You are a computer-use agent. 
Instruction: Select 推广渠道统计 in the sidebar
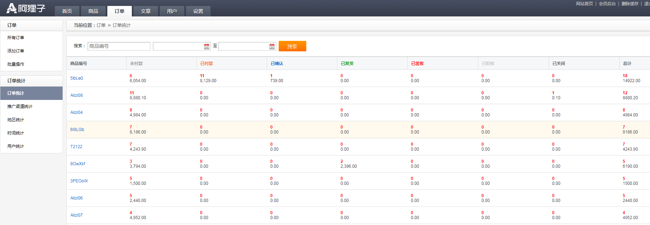point(20,107)
